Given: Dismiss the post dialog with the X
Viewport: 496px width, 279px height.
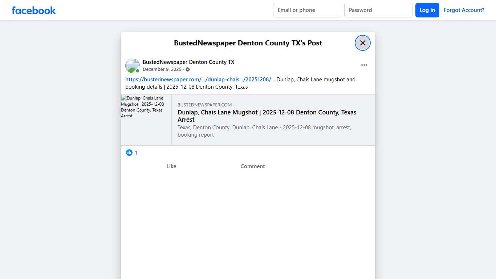Looking at the screenshot, I should click(x=362, y=43).
